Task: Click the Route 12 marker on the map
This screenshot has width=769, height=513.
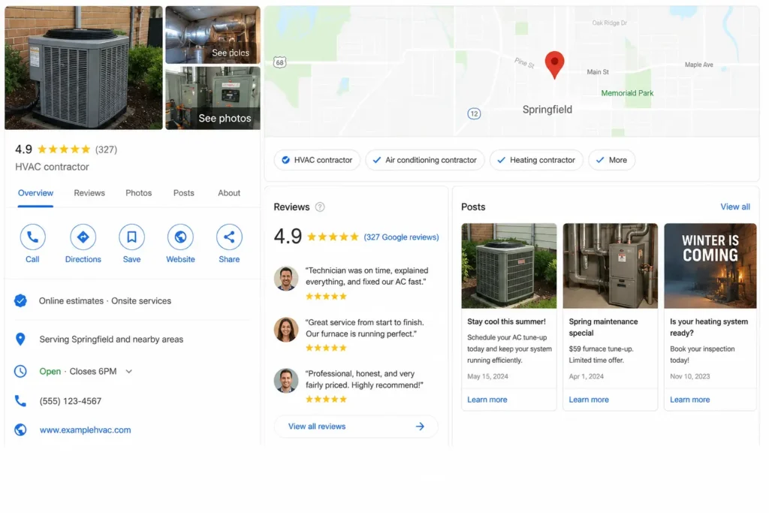Action: click(x=474, y=113)
